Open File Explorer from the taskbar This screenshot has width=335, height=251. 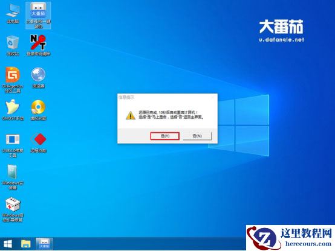(x=26, y=244)
